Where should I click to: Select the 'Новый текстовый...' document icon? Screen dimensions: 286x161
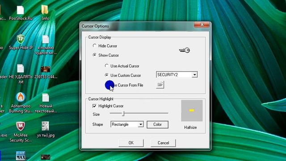coord(46,103)
